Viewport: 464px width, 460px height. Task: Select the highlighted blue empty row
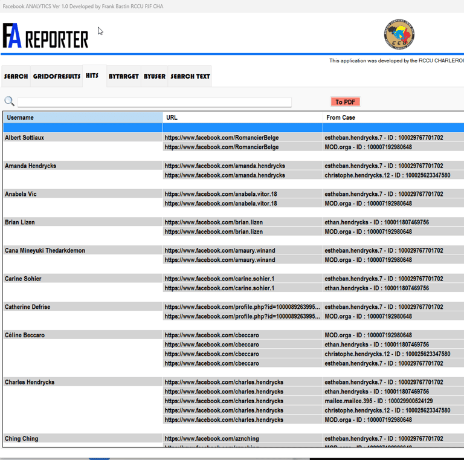(234, 128)
